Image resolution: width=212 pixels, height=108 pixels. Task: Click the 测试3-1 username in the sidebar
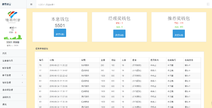[x=13, y=28]
